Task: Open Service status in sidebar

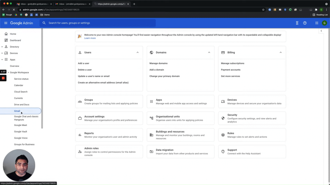Action: pyautogui.click(x=21, y=79)
